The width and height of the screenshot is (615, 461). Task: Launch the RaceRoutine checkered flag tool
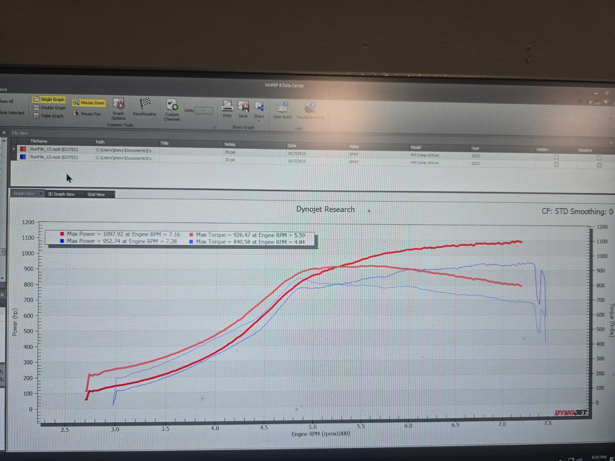[145, 107]
